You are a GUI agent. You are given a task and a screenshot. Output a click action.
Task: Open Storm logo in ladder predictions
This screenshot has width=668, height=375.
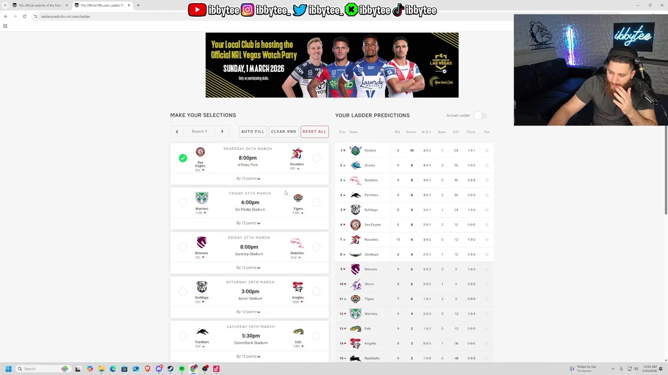pyautogui.click(x=355, y=284)
